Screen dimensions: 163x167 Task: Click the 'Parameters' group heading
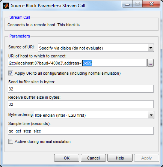coord(20,36)
